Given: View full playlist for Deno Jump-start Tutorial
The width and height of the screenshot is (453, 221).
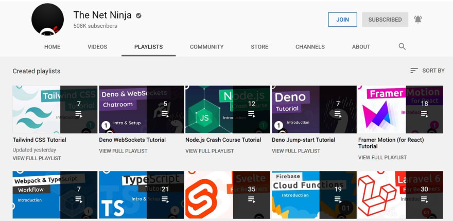Looking at the screenshot, I should coord(296,151).
